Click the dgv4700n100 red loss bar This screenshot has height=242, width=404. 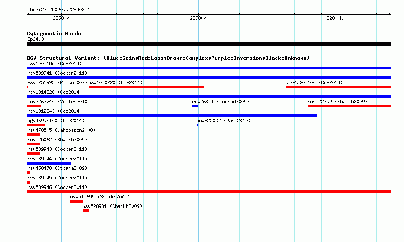point(339,87)
